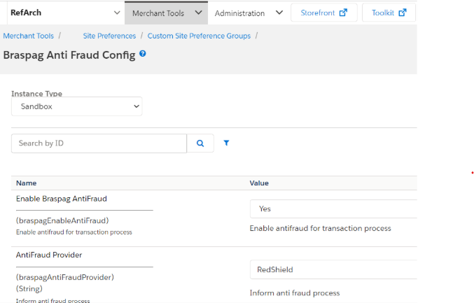Open the Instance Type Sandbox dropdown

click(77, 106)
